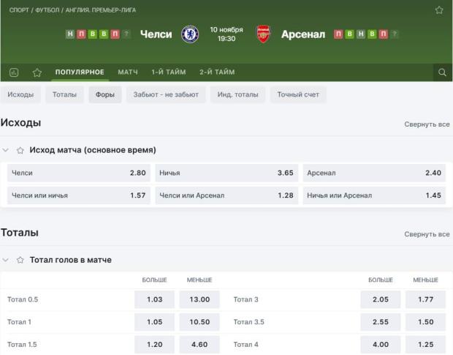
Task: Collapse the Тотал голов в матче chevron
Action: tap(7, 260)
